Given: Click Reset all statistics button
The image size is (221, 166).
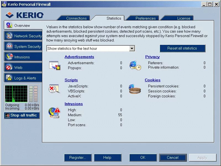Looking at the screenshot, I should coord(182,48).
